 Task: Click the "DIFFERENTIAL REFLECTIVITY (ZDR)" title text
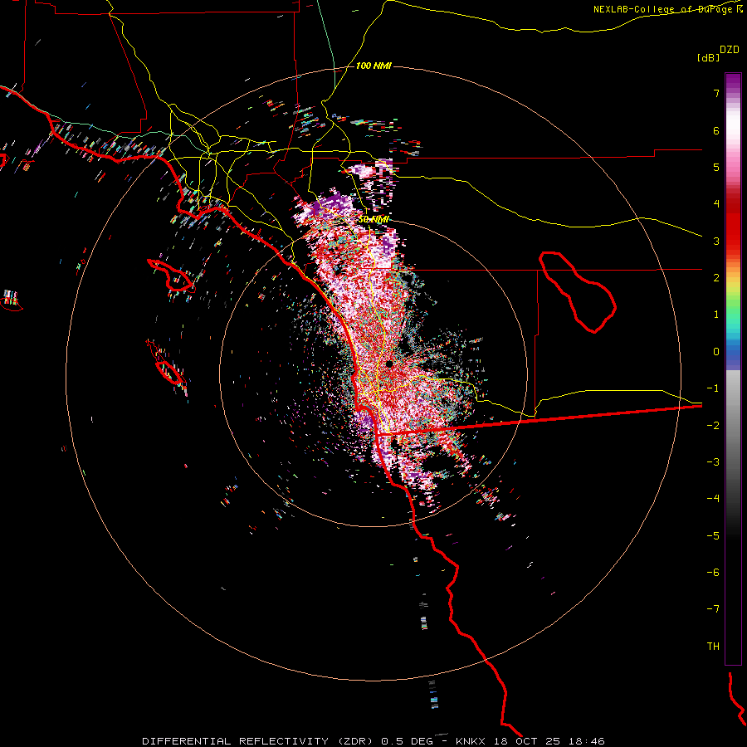[259, 741]
